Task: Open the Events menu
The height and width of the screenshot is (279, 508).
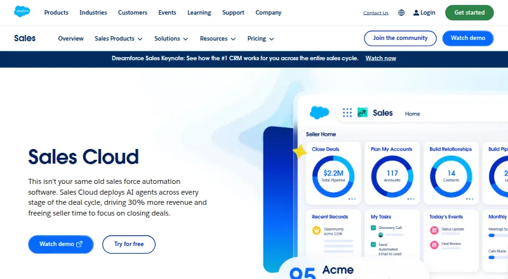Action: click(167, 13)
